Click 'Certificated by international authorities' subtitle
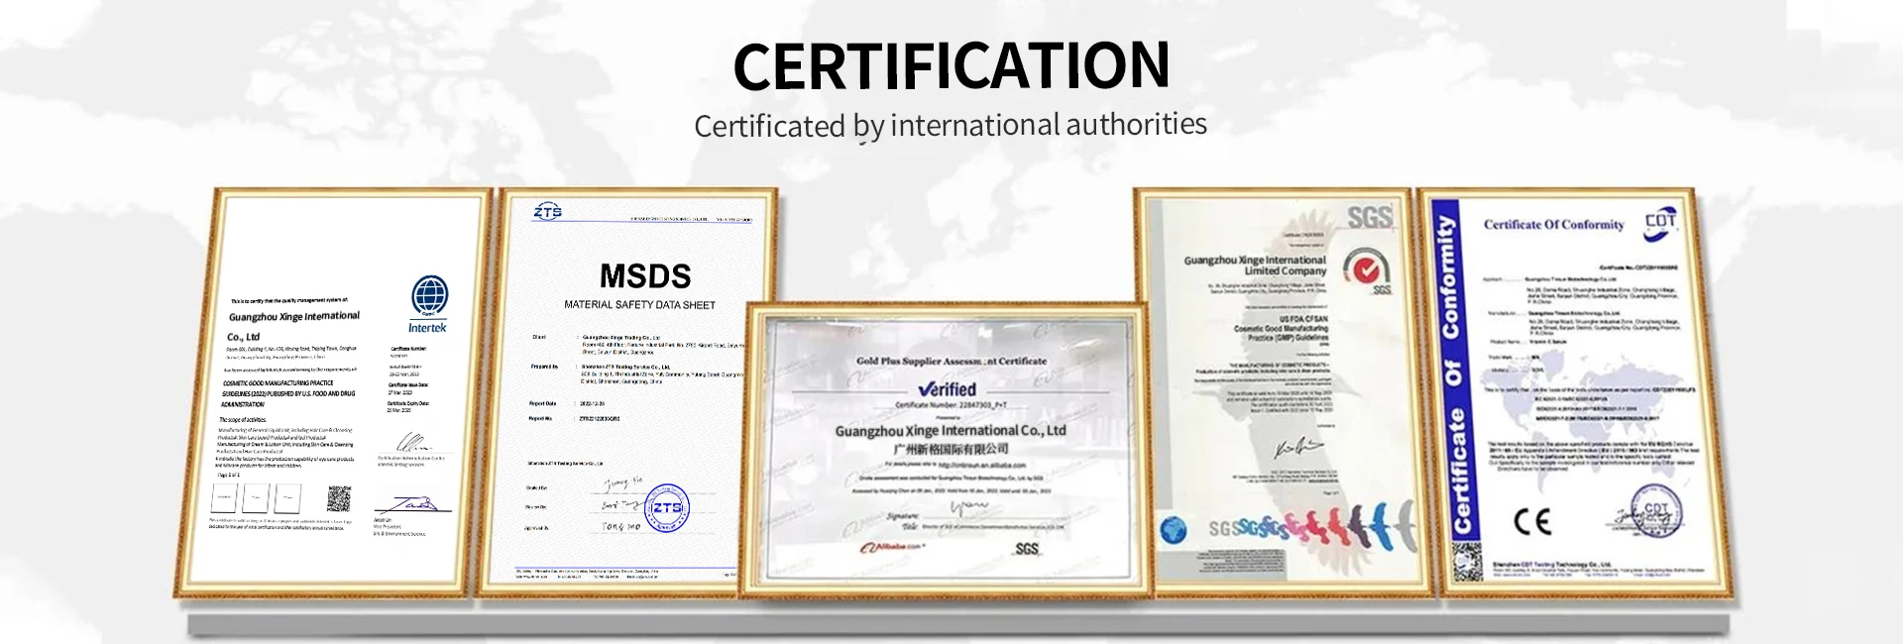Viewport: 1903px width, 644px height. (951, 125)
